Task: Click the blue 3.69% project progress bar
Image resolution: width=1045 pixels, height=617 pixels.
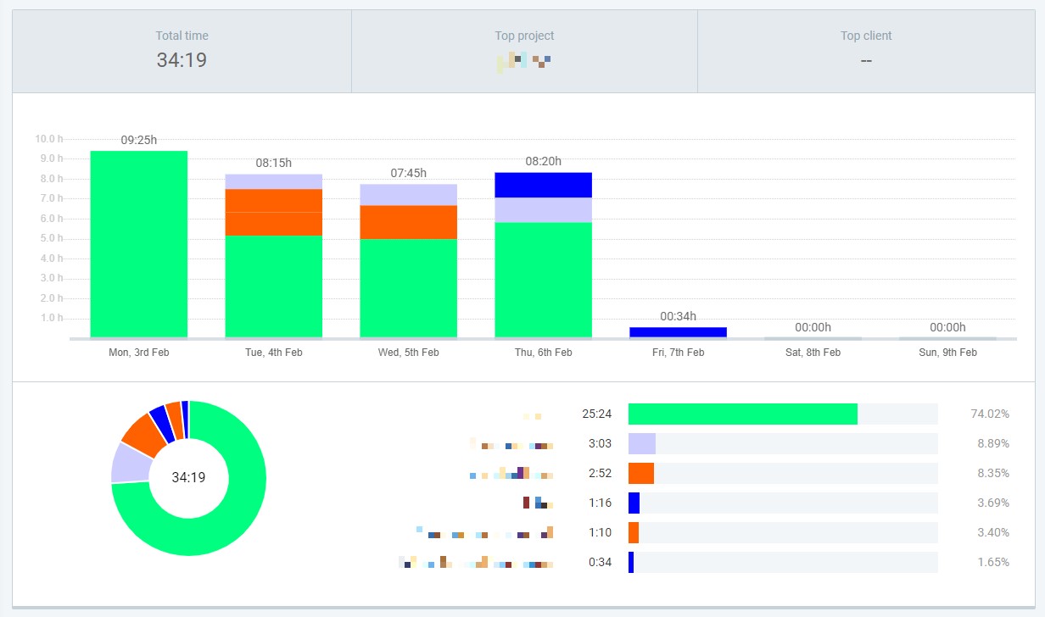Action: point(634,503)
